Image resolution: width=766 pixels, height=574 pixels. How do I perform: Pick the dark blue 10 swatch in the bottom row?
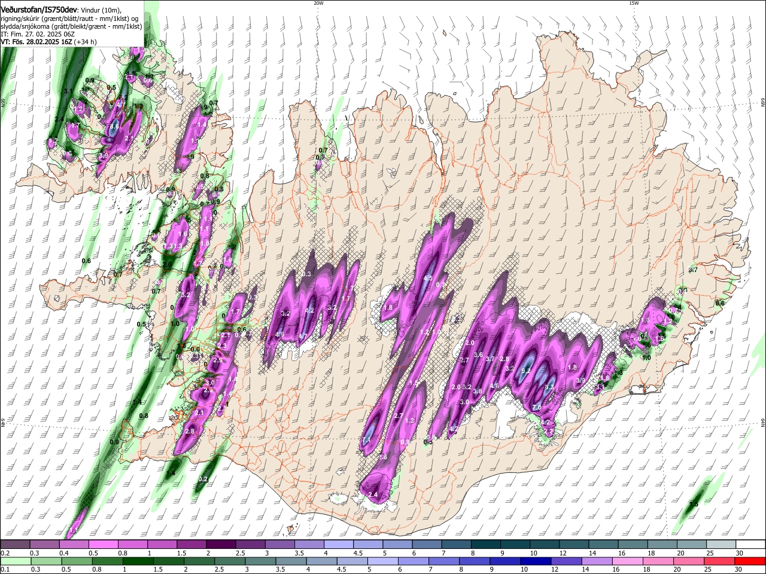(534, 561)
